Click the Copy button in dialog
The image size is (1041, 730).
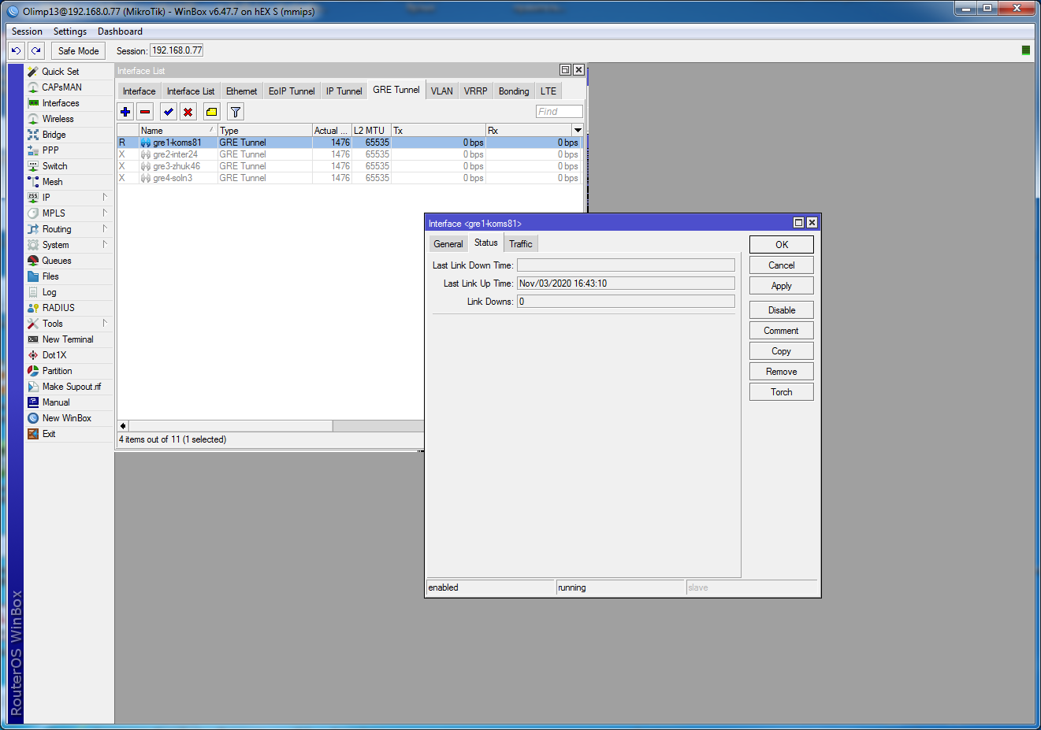[782, 351]
